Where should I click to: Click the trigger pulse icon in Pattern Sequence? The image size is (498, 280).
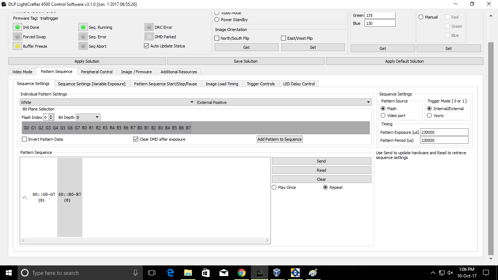pyautogui.click(x=25, y=197)
